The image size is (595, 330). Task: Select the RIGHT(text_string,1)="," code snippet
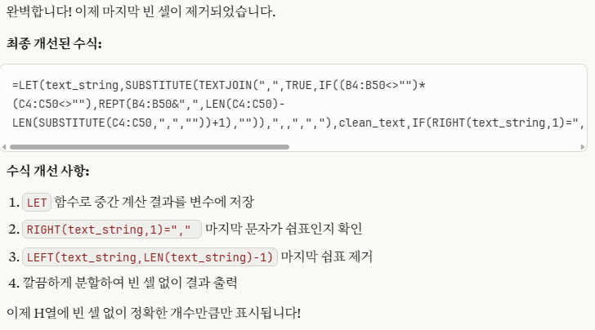[112, 230]
